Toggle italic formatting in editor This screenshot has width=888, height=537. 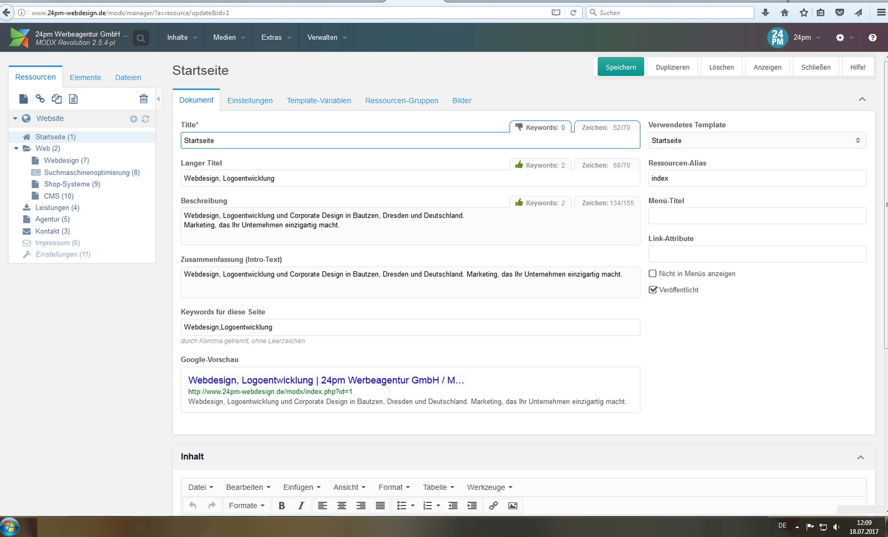[301, 506]
